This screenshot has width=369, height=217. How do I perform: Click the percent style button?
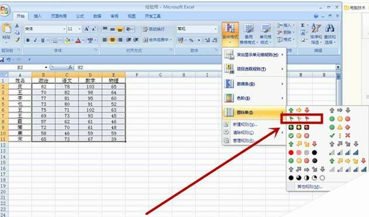[x=191, y=40]
